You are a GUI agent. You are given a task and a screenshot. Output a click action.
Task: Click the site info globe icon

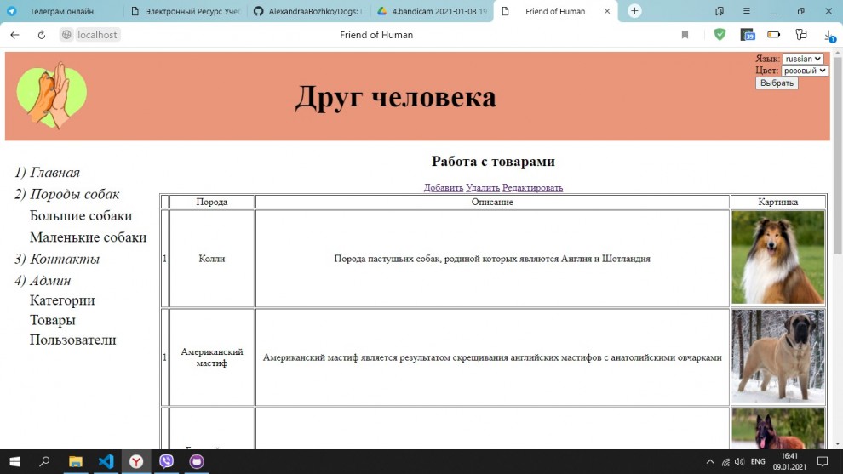coord(66,35)
